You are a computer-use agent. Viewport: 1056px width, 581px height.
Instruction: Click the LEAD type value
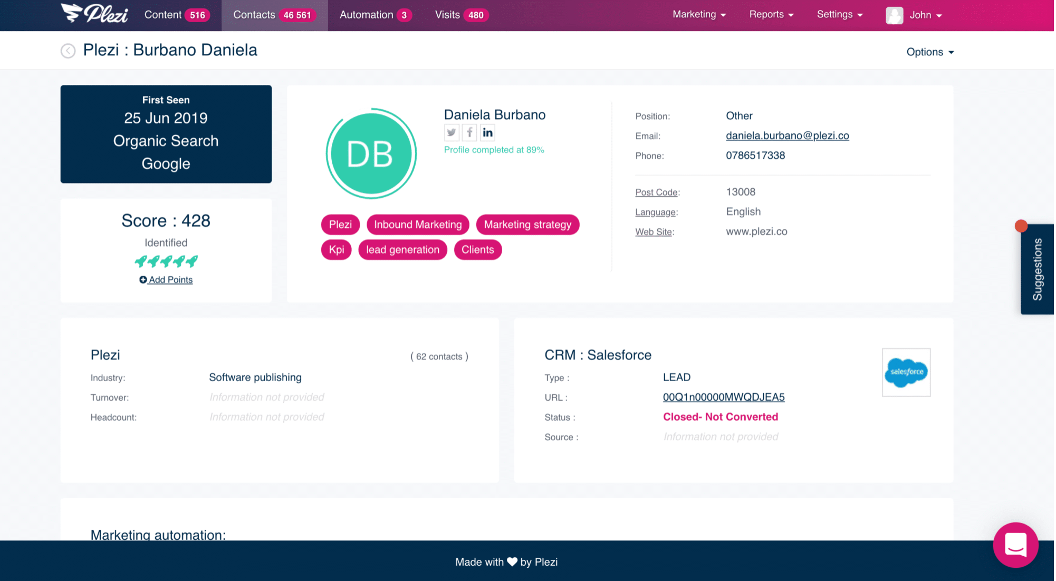click(x=677, y=377)
